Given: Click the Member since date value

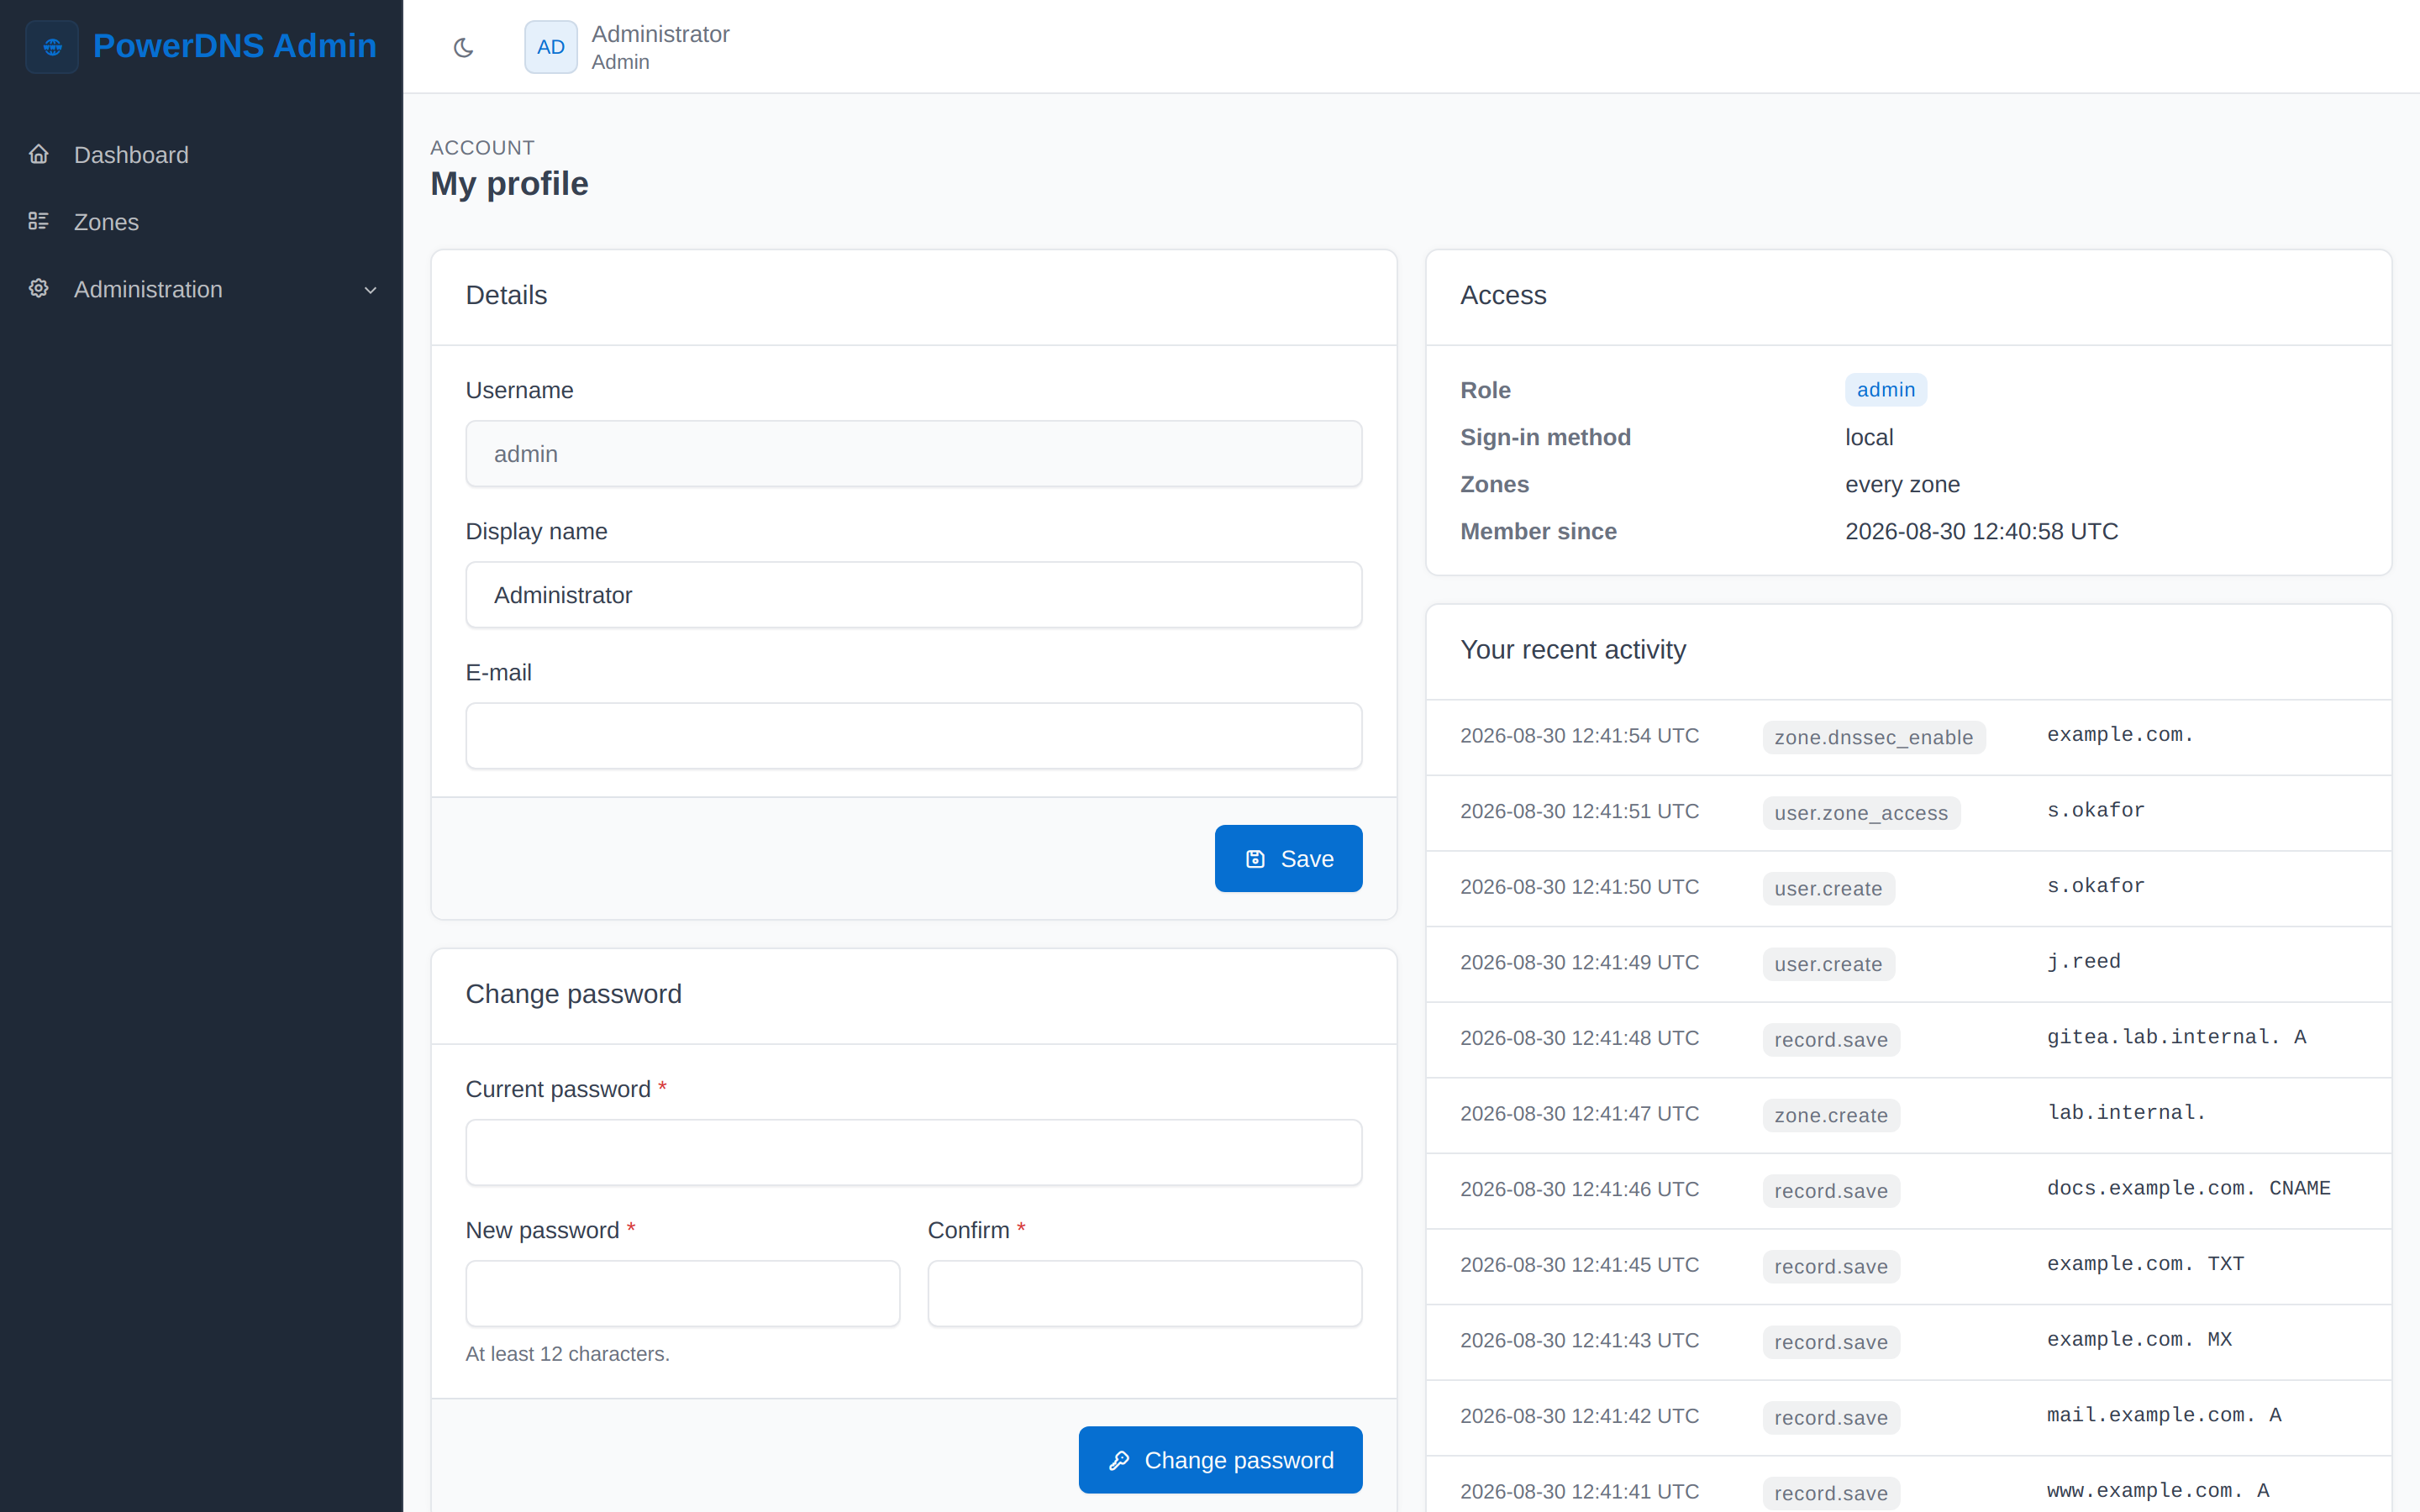Looking at the screenshot, I should tap(1981, 532).
